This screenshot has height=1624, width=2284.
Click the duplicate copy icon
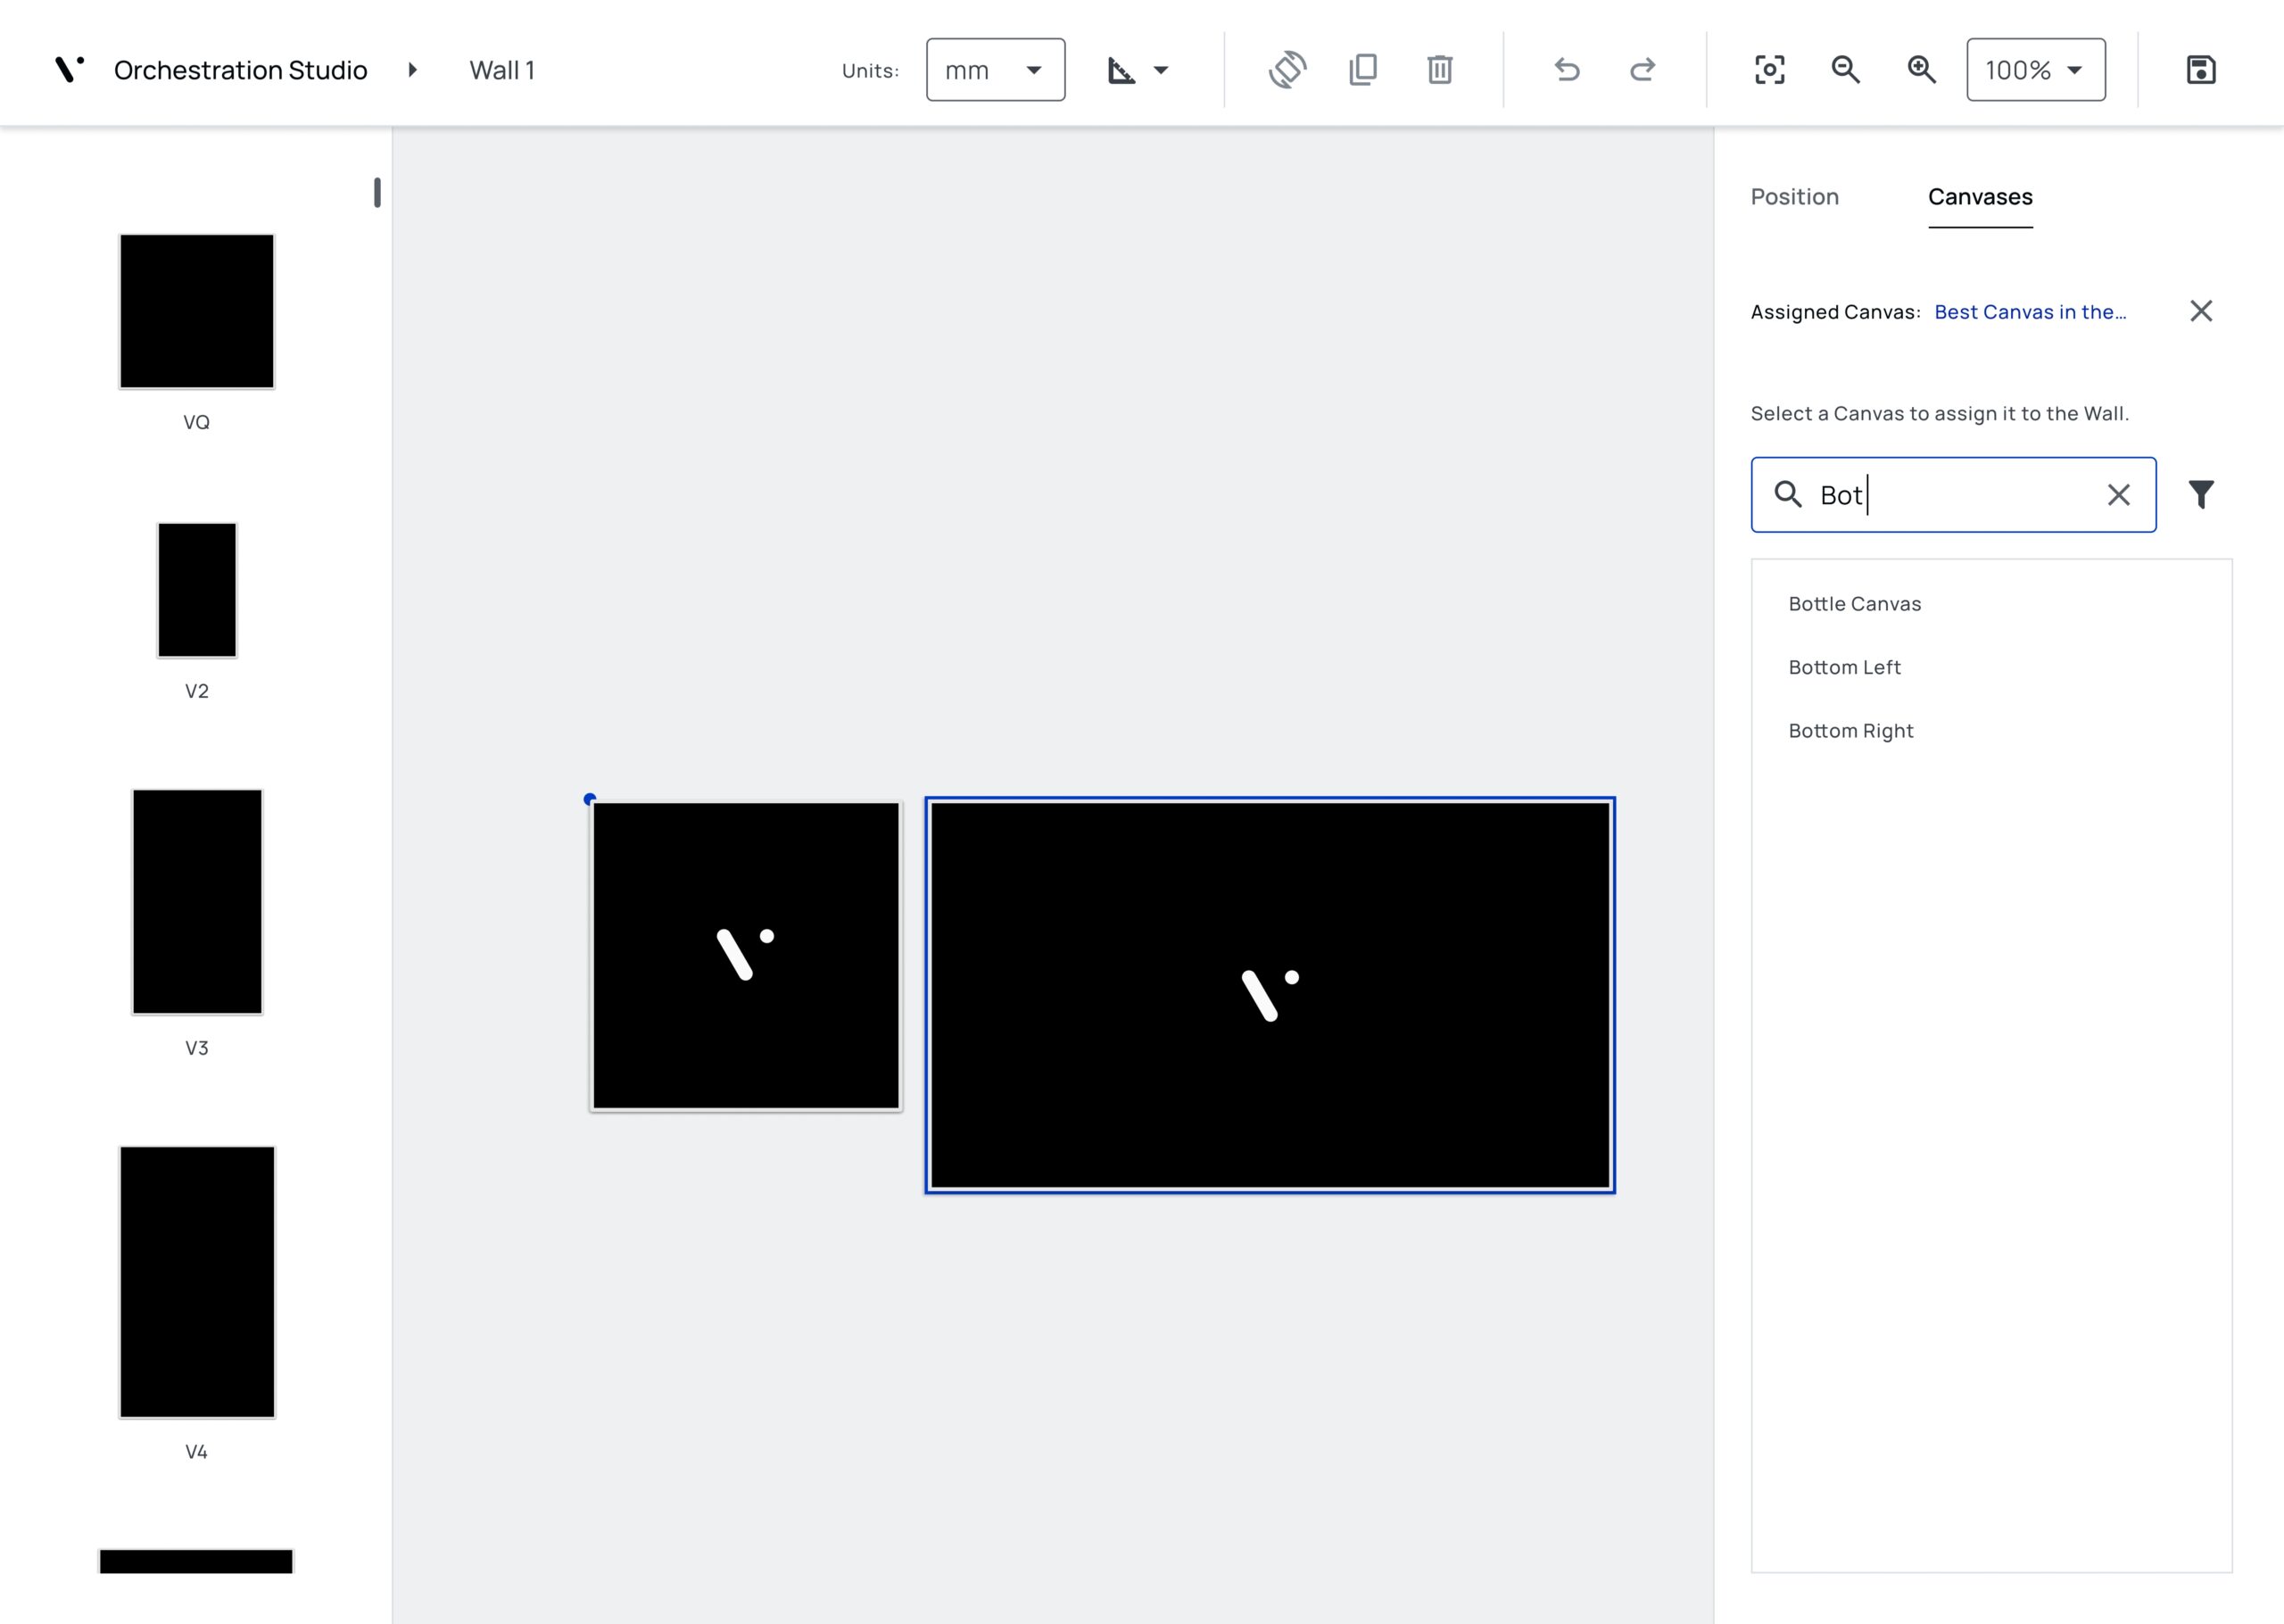[x=1363, y=70]
